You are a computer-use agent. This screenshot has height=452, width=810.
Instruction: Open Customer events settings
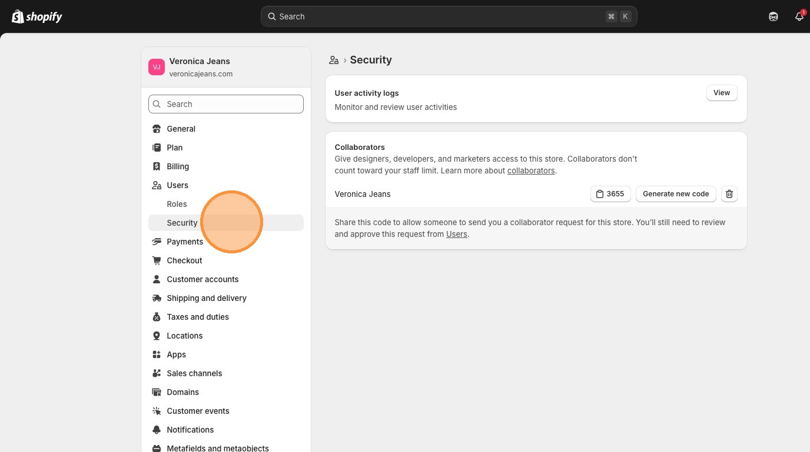tap(226, 411)
